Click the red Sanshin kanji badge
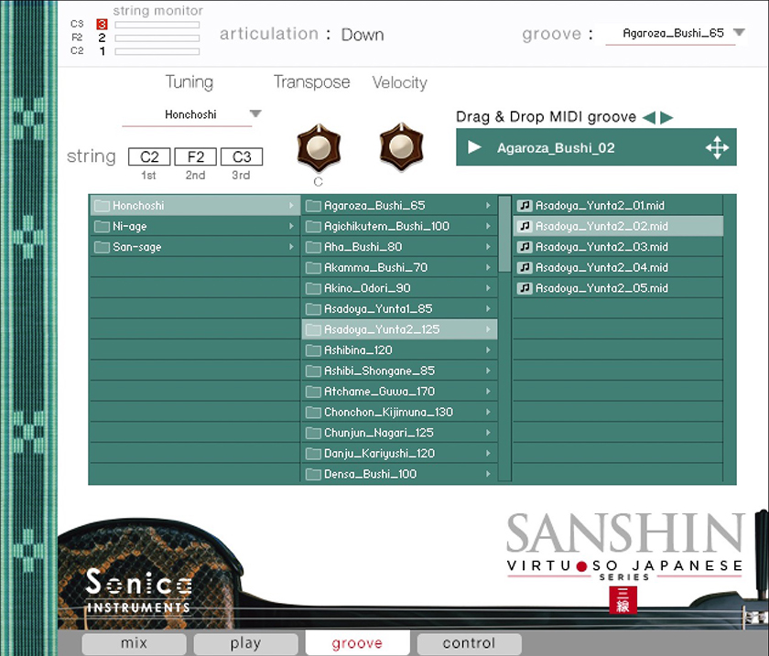This screenshot has width=769, height=656. click(623, 600)
